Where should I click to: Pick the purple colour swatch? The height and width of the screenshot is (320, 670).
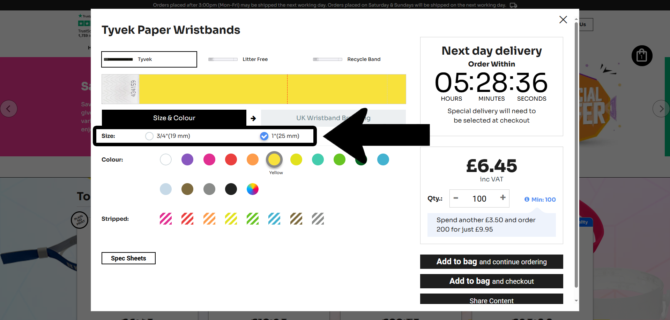(x=187, y=159)
